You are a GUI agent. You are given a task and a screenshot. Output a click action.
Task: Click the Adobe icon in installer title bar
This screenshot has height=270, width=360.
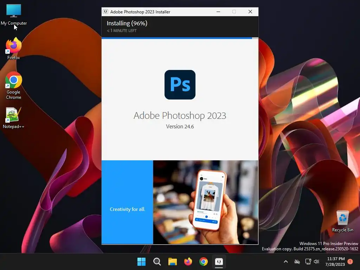pos(105,12)
